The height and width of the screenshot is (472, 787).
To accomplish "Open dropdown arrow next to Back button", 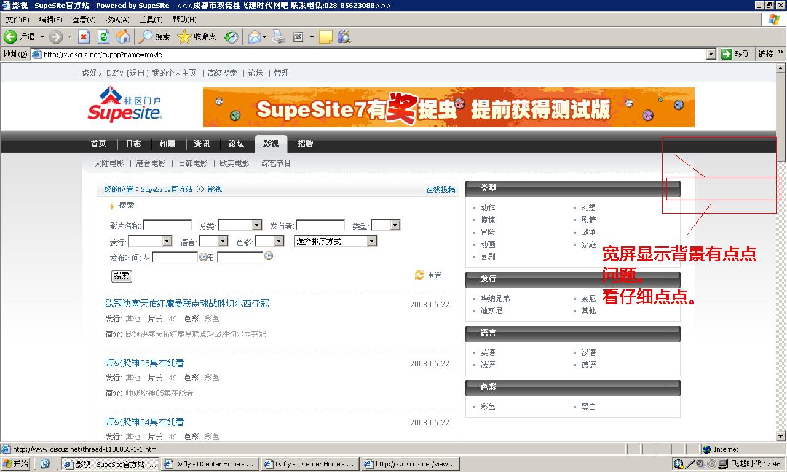I will coord(42,37).
